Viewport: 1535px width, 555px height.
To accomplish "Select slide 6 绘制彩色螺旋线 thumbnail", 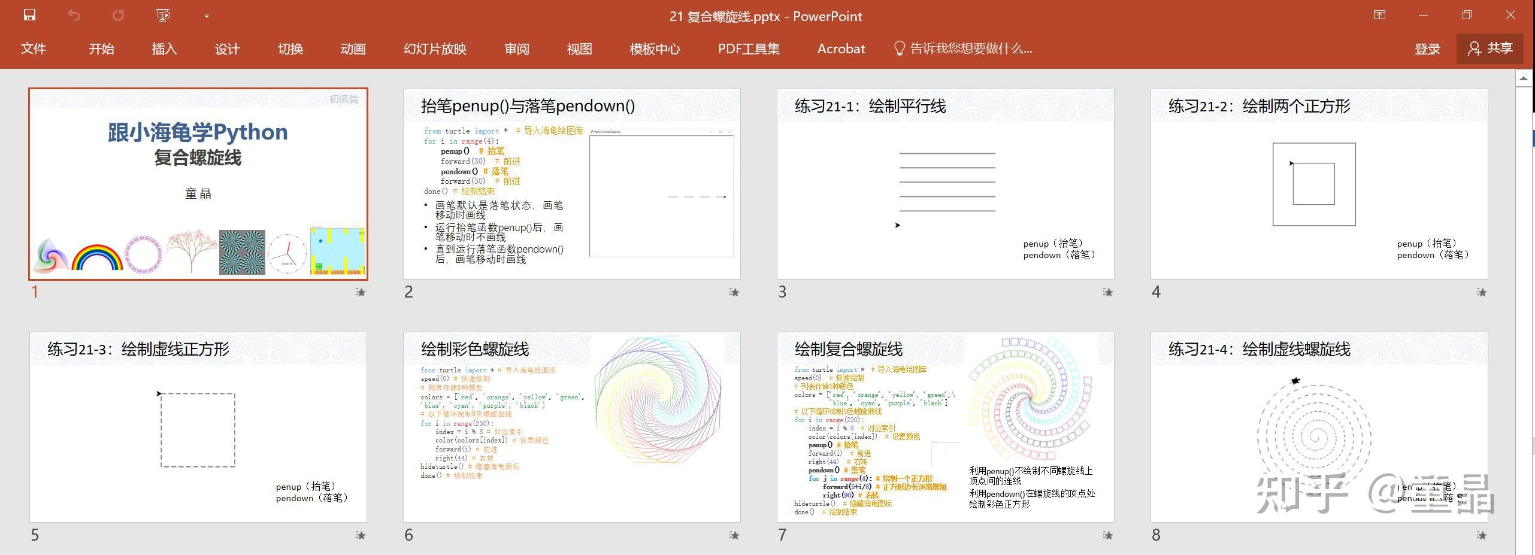I will click(572, 427).
